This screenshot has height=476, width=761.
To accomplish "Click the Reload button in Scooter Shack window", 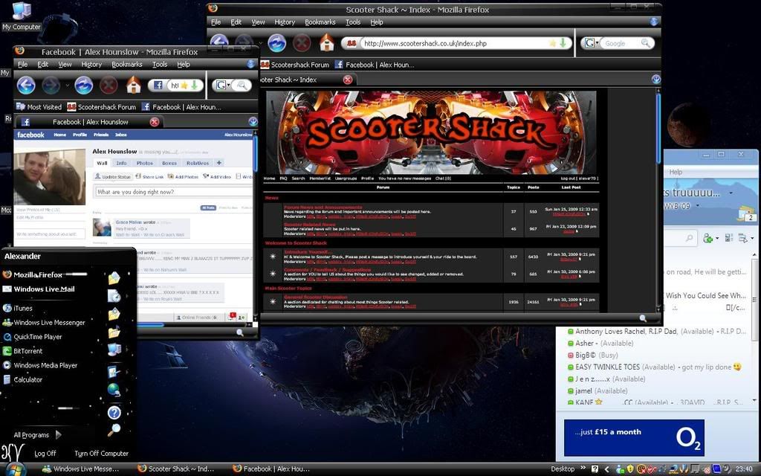I will [x=276, y=43].
